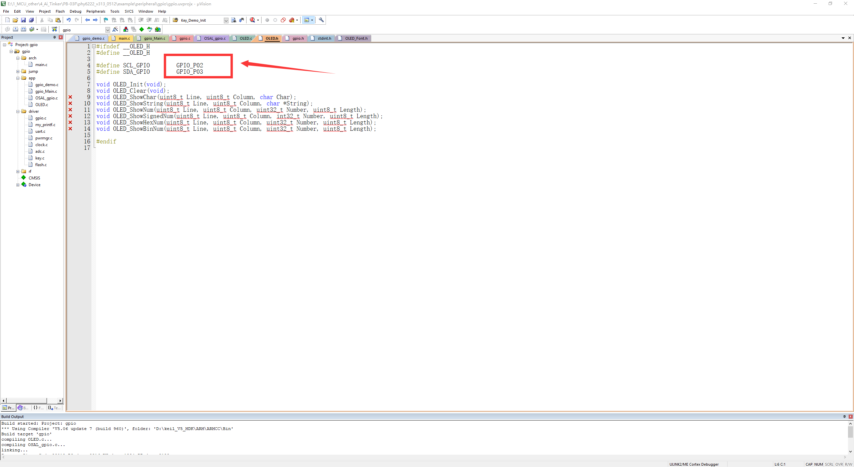The height and width of the screenshot is (467, 854).
Task: Pin the Project panel with the pushpin
Action: tap(54, 37)
